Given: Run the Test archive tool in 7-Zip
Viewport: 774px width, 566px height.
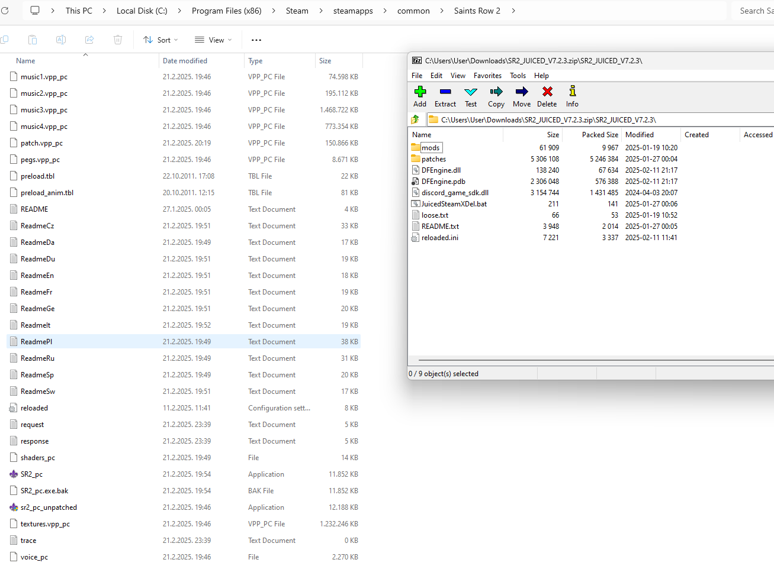Looking at the screenshot, I should pyautogui.click(x=471, y=96).
